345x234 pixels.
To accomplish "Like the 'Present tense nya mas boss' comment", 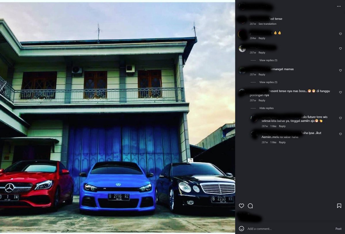I will (340, 92).
